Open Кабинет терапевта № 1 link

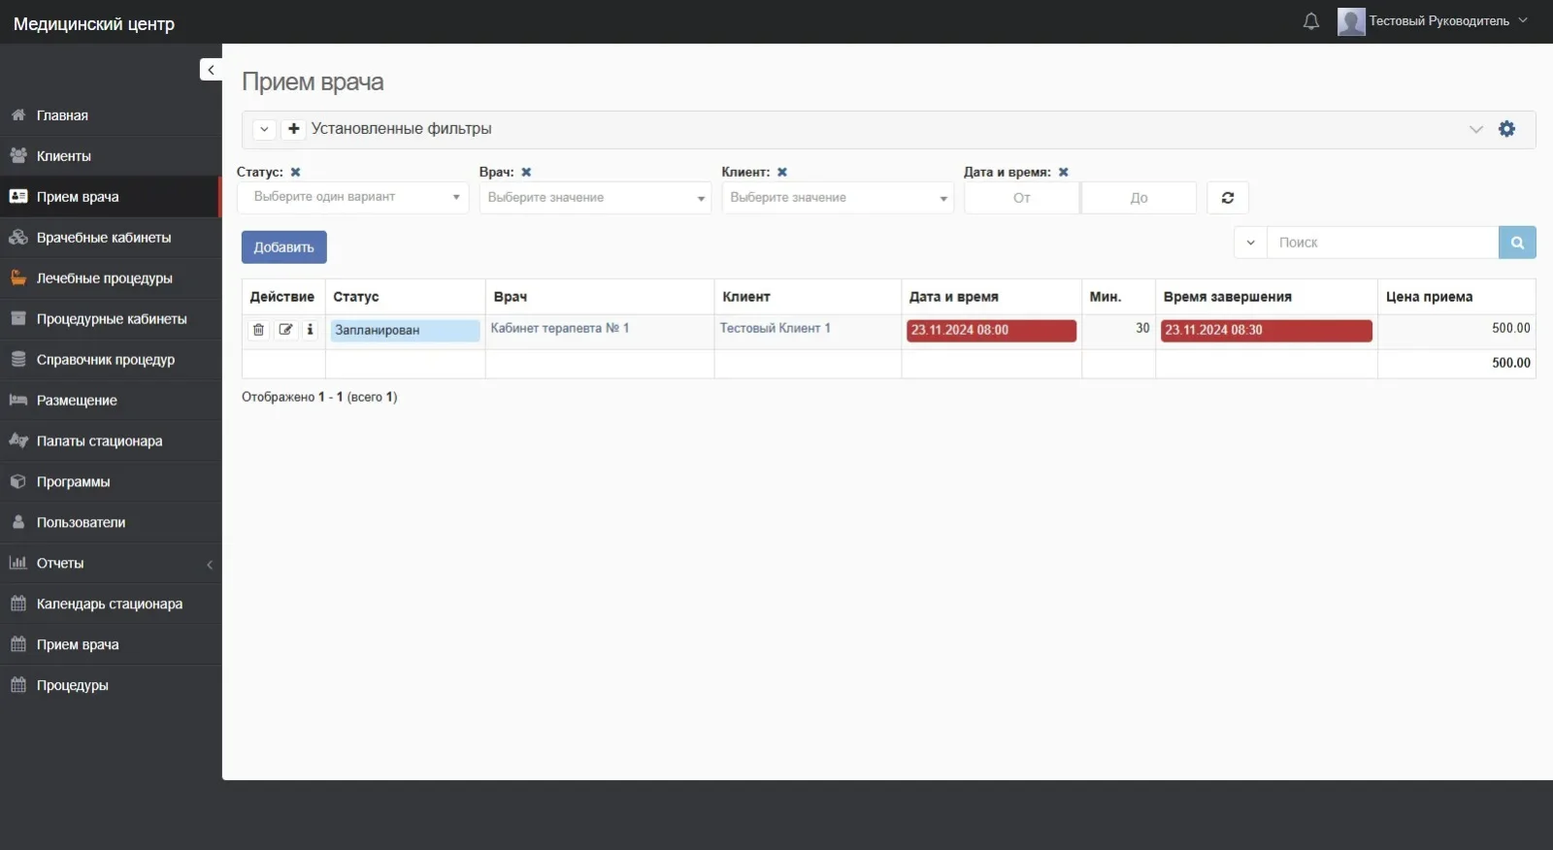(560, 329)
